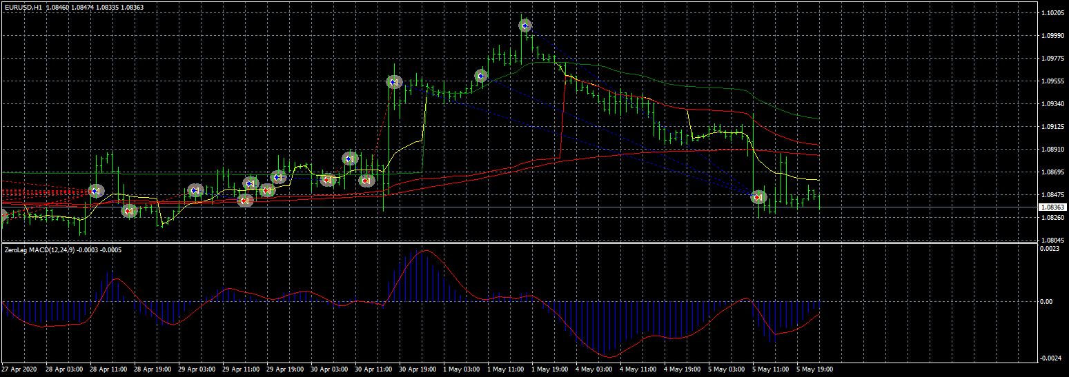Select the red trade arrow at 29 Apr 19:00

pos(267,190)
